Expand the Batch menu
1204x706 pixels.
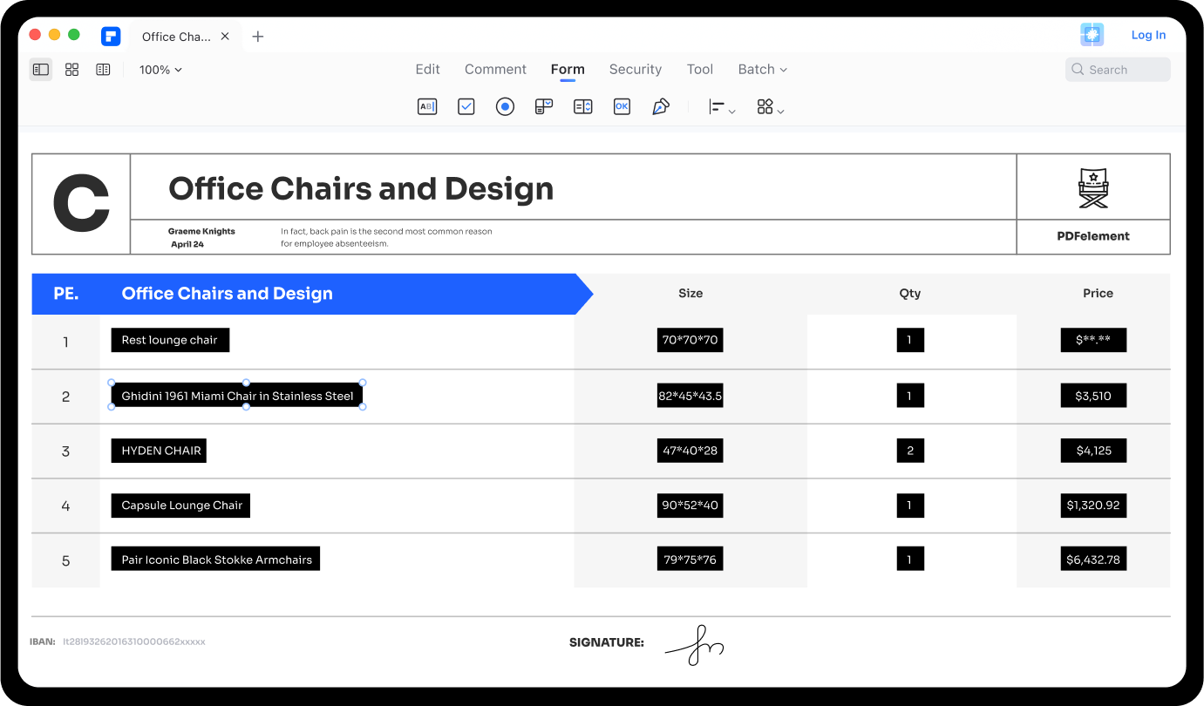(x=762, y=70)
